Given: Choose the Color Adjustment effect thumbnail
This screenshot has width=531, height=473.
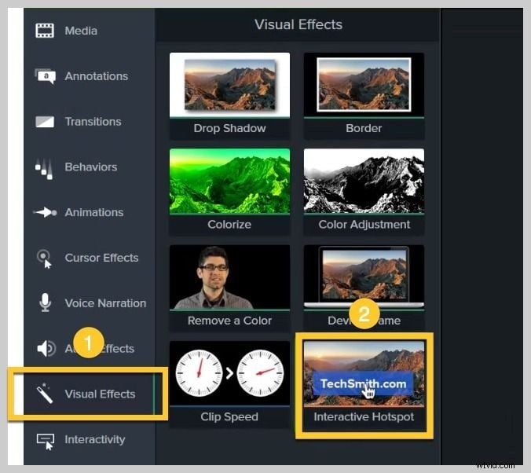Looking at the screenshot, I should point(364,181).
